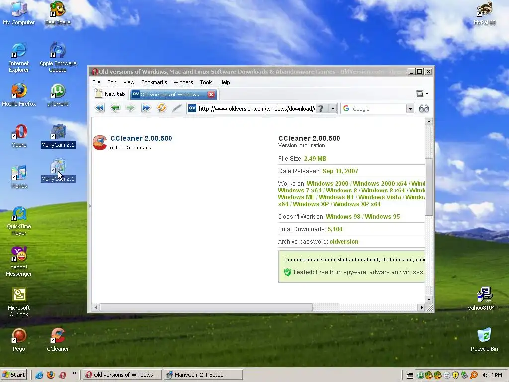Viewport: 509px width, 382px height.
Task: Click the Wand (pencil) toolbar icon
Action: (177, 108)
